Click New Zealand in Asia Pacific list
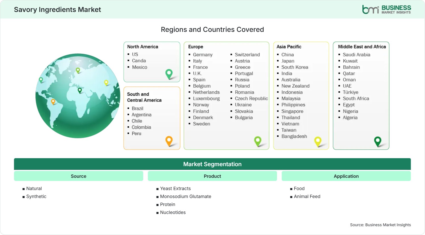This screenshot has width=425, height=235. pos(295,86)
